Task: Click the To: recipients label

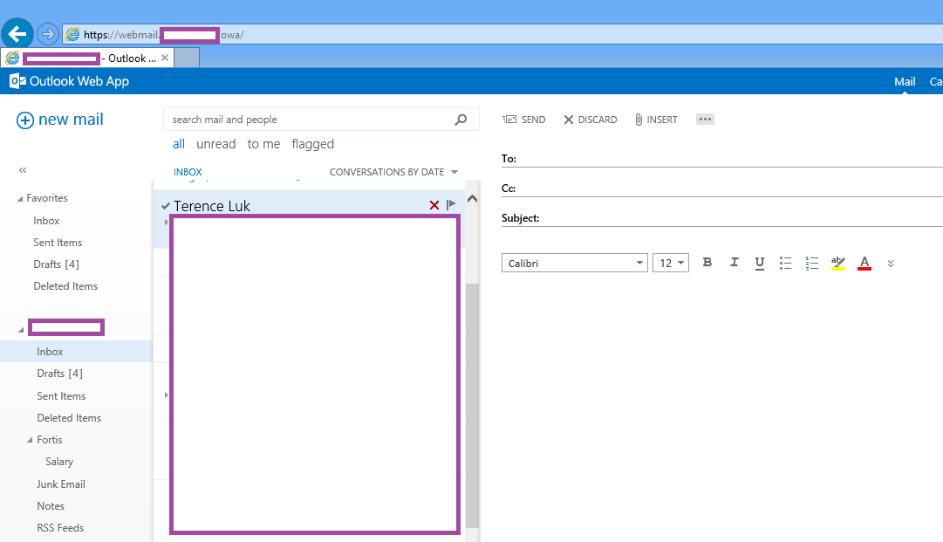Action: tap(509, 159)
